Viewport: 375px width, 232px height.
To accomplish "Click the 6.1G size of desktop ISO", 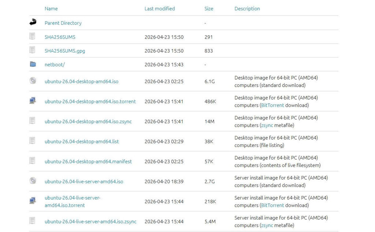I will (209, 81).
